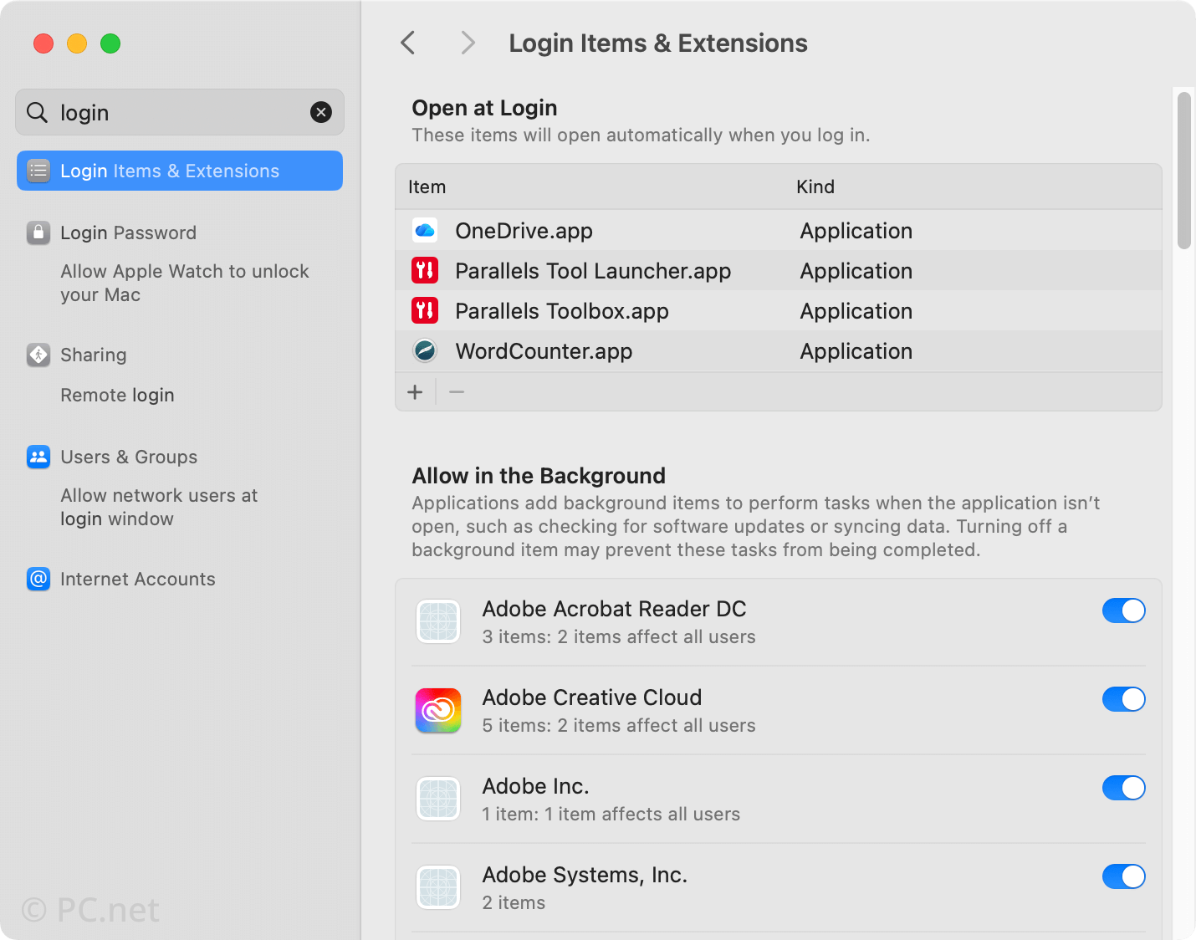Screen dimensions: 1196x940
Task: Disable Adobe Inc. background items
Action: pyautogui.click(x=1124, y=788)
